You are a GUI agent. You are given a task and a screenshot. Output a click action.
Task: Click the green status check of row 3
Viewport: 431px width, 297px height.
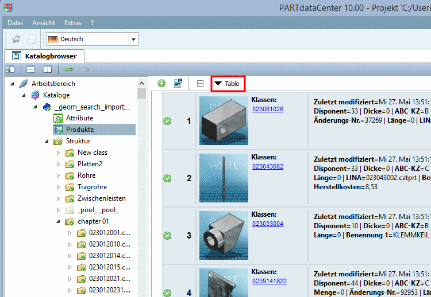[167, 236]
